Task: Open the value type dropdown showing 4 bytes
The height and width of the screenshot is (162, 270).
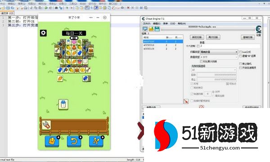Action: (219, 57)
